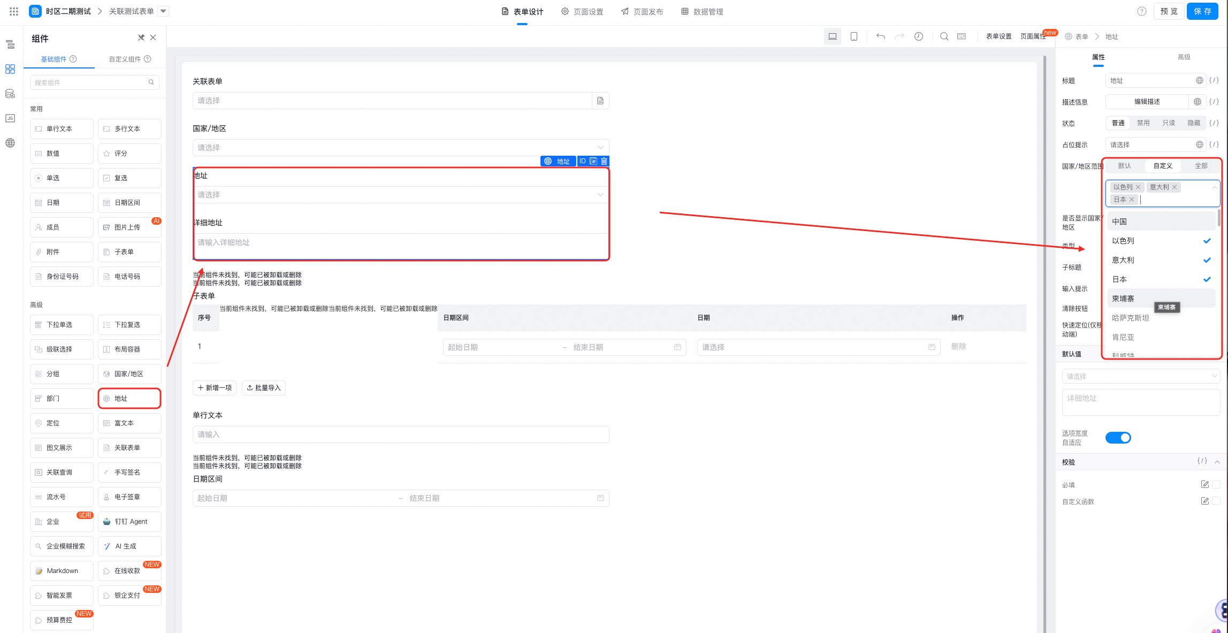The width and height of the screenshot is (1228, 633).
Task: Collapse the 校验 section chevron
Action: (x=1217, y=462)
